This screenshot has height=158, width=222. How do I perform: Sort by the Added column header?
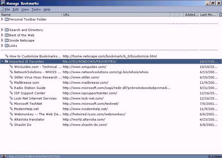pos(191,15)
